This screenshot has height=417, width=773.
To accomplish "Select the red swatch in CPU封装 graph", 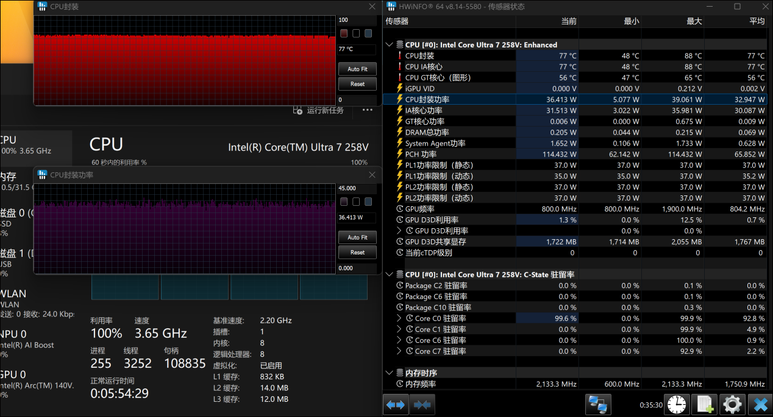I will click(344, 33).
